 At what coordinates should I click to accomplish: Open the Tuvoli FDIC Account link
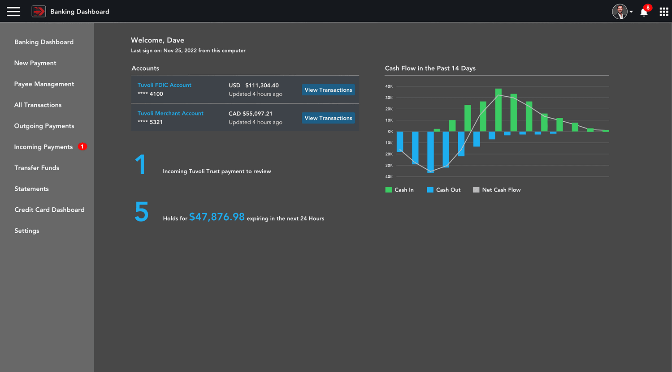(x=164, y=85)
